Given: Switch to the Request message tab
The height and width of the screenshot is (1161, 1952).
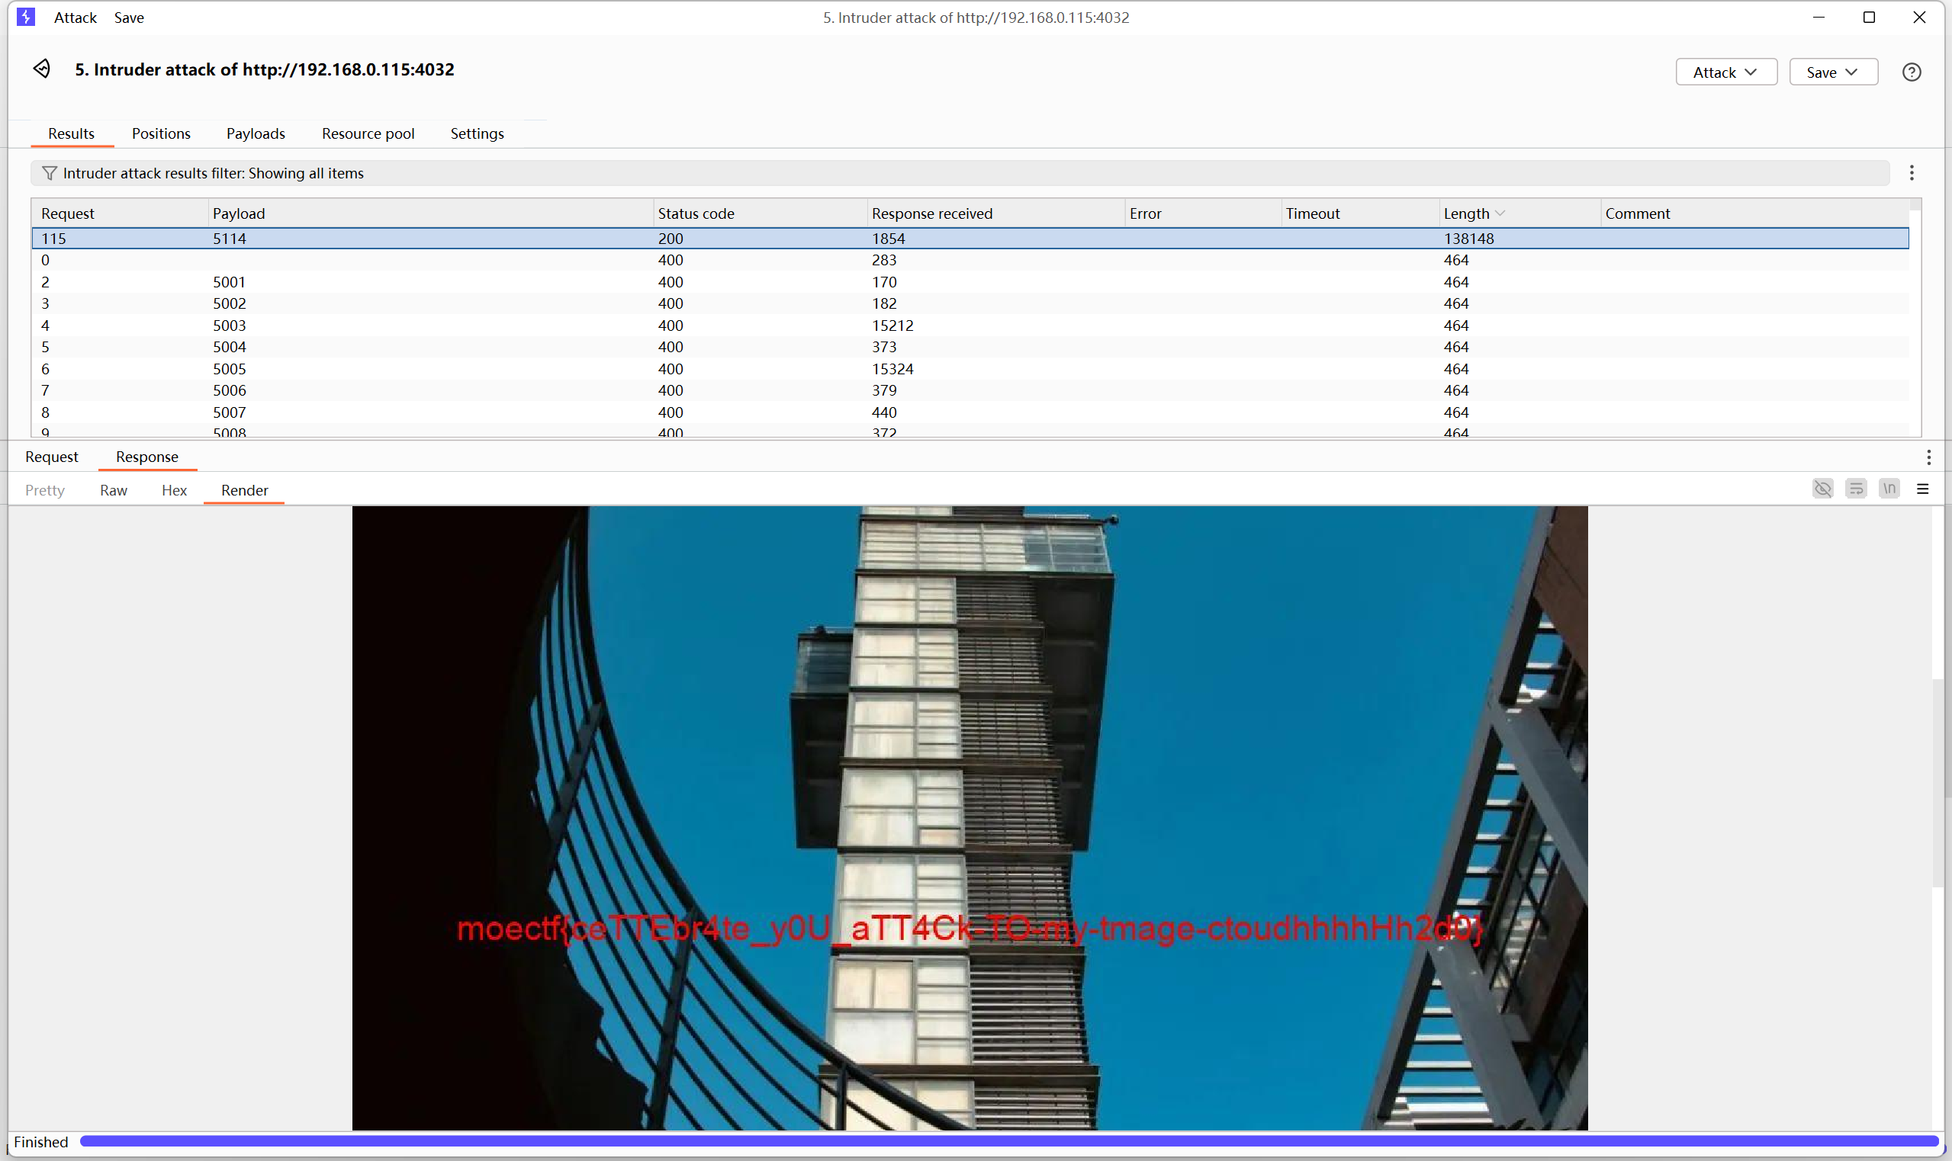Looking at the screenshot, I should click(x=52, y=457).
